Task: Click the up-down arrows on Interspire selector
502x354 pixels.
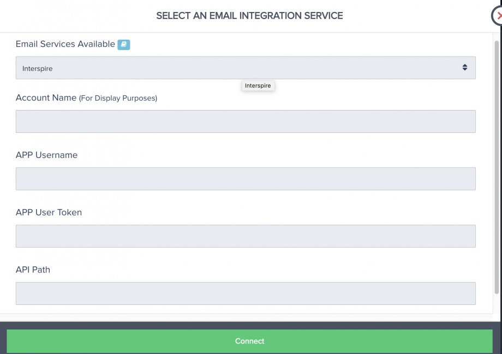Action: pos(464,68)
